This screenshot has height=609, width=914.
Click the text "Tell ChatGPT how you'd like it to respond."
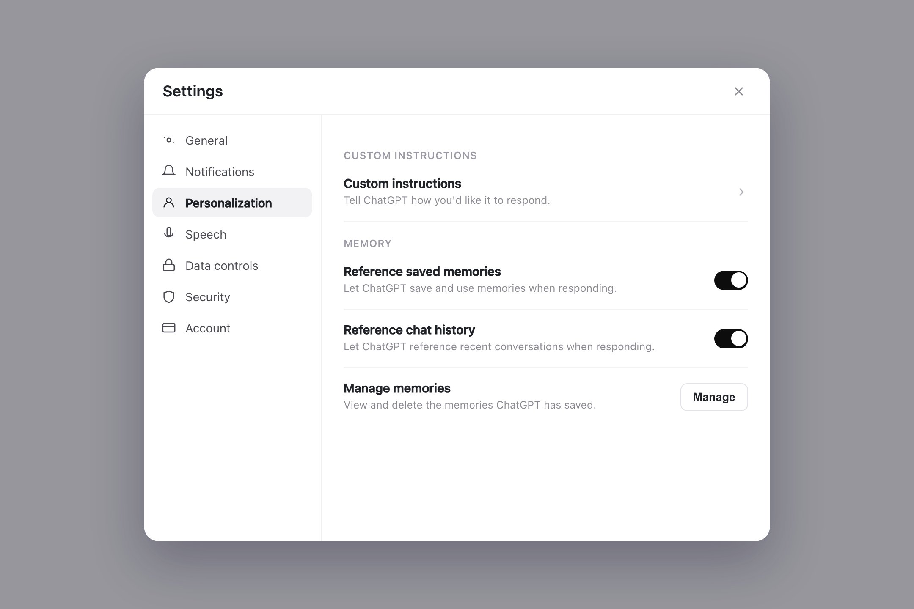(447, 200)
